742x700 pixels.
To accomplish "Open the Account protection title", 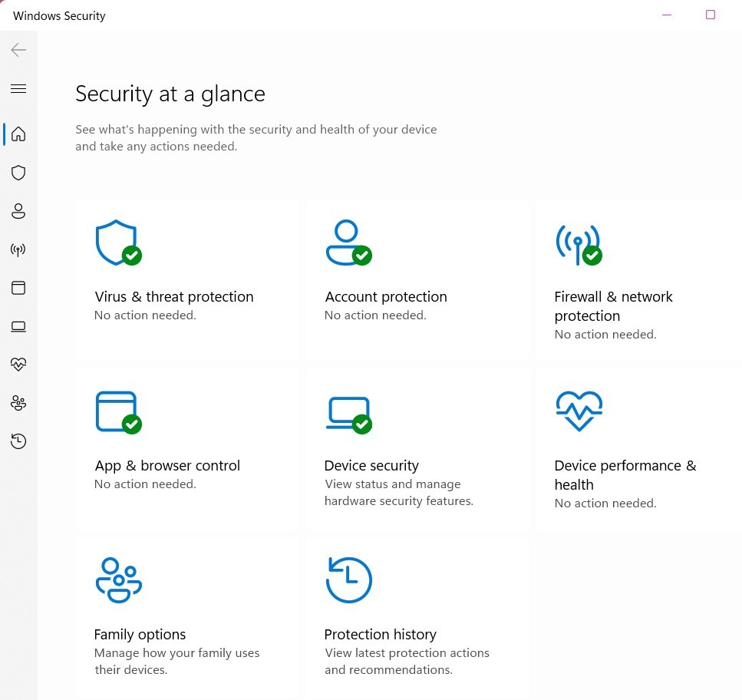I will 386,297.
